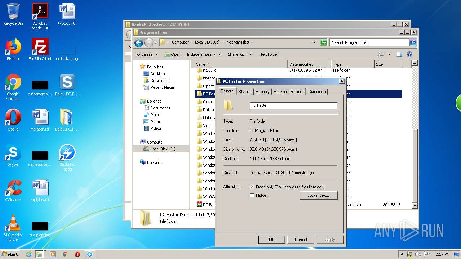The image size is (461, 259).
Task: Click the Internet Explorer taskbar icon
Action: (29, 254)
